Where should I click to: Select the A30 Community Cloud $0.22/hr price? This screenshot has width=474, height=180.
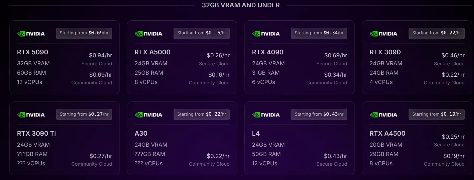pyautogui.click(x=218, y=156)
